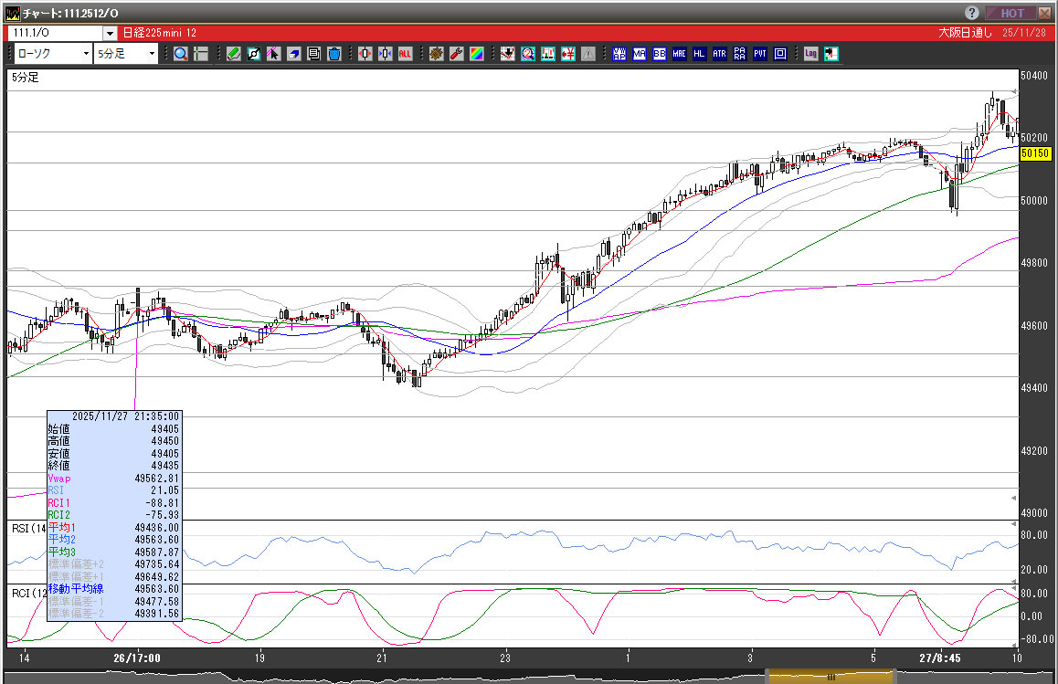This screenshot has height=684, width=1058.
Task: Click the HOT button in the title bar
Action: pyautogui.click(x=1010, y=13)
